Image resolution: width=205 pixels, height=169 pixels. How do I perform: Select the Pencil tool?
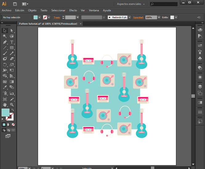point(12,53)
